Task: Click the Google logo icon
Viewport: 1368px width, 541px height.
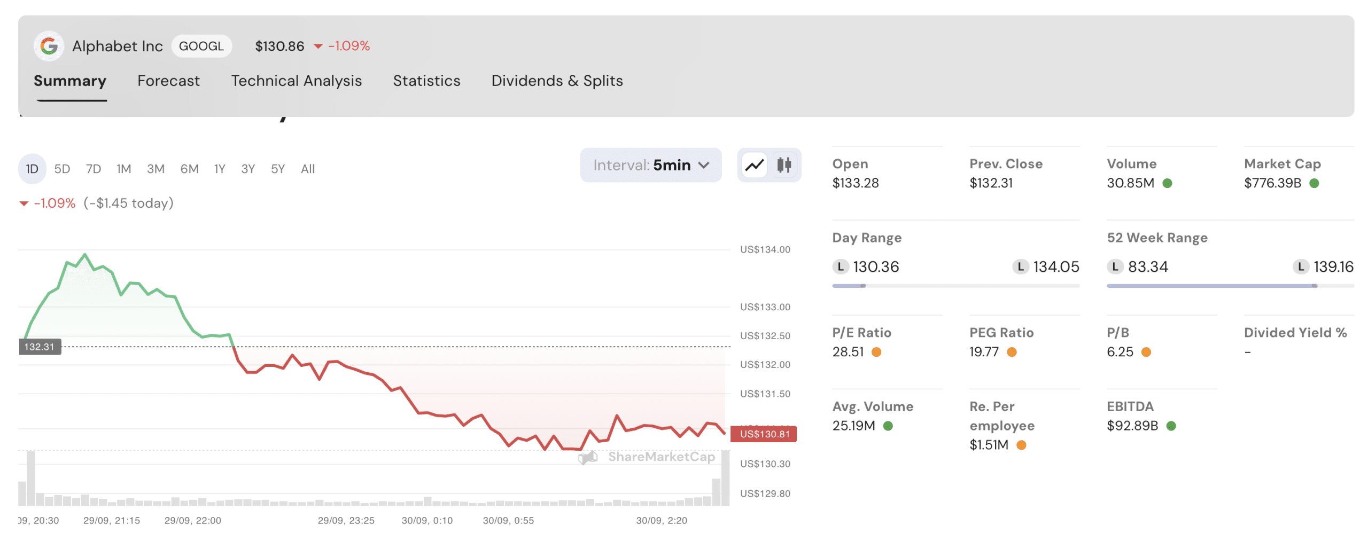Action: coord(49,46)
